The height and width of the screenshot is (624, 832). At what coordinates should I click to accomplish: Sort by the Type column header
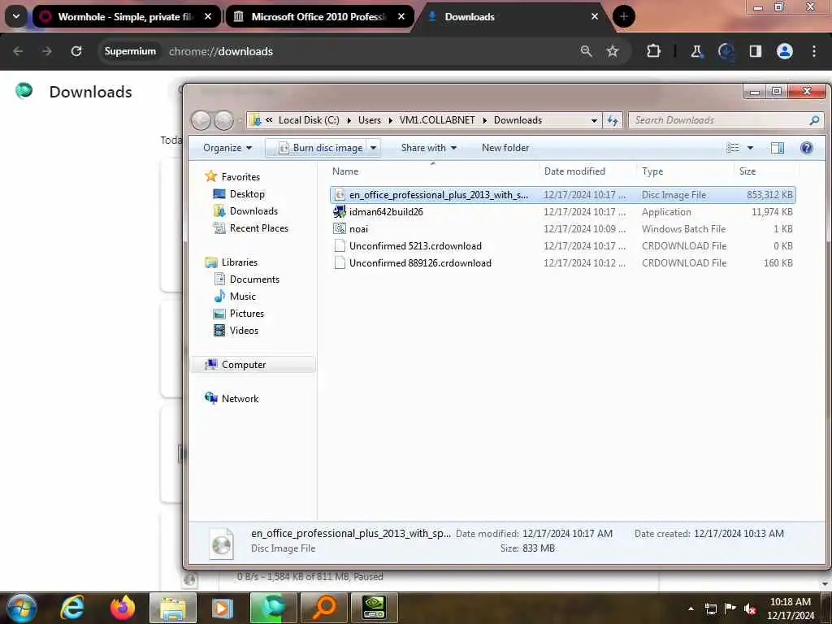(684, 171)
